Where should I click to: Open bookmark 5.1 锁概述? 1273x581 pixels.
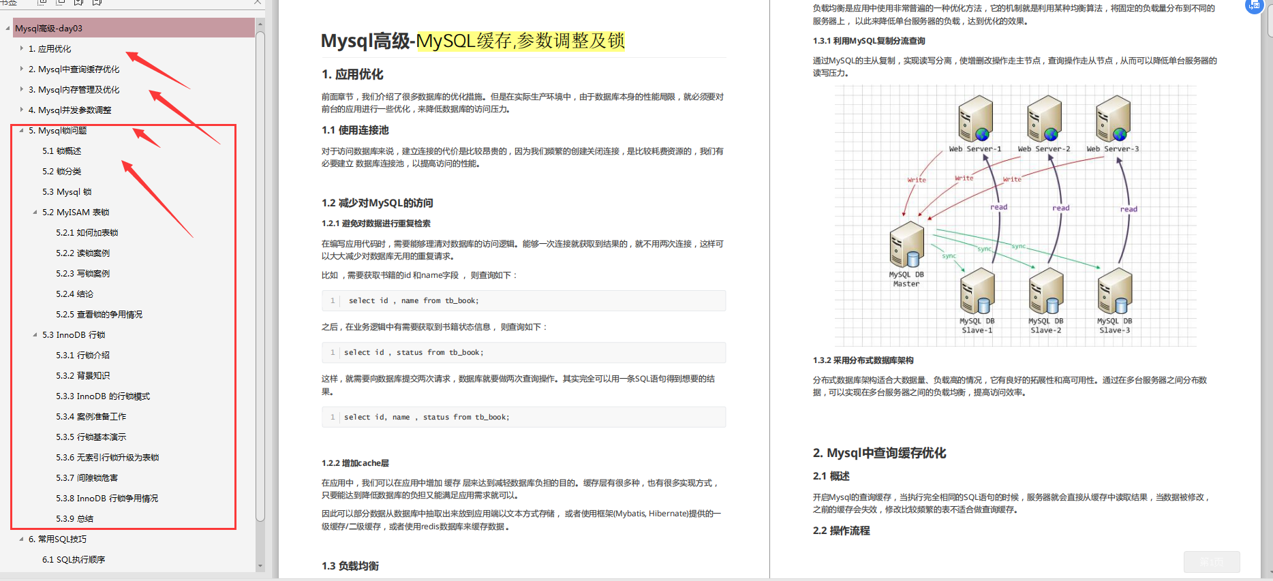click(x=61, y=151)
